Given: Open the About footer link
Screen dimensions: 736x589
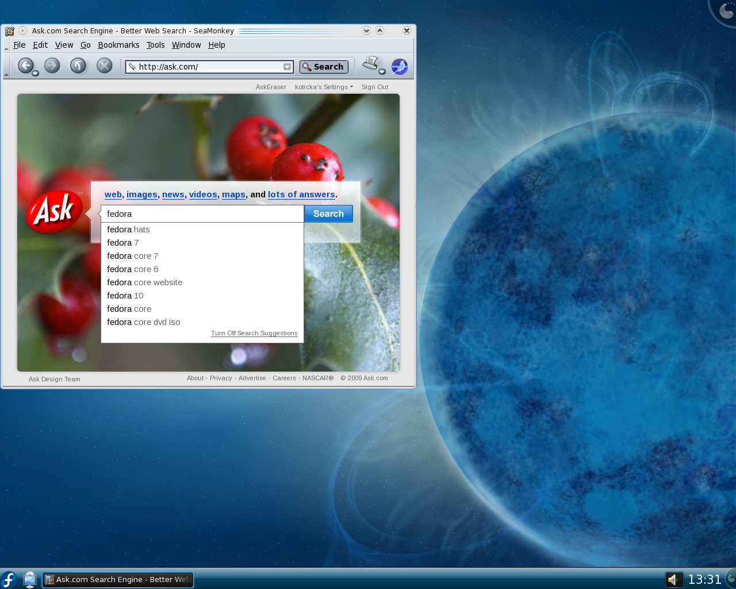Looking at the screenshot, I should coord(195,378).
